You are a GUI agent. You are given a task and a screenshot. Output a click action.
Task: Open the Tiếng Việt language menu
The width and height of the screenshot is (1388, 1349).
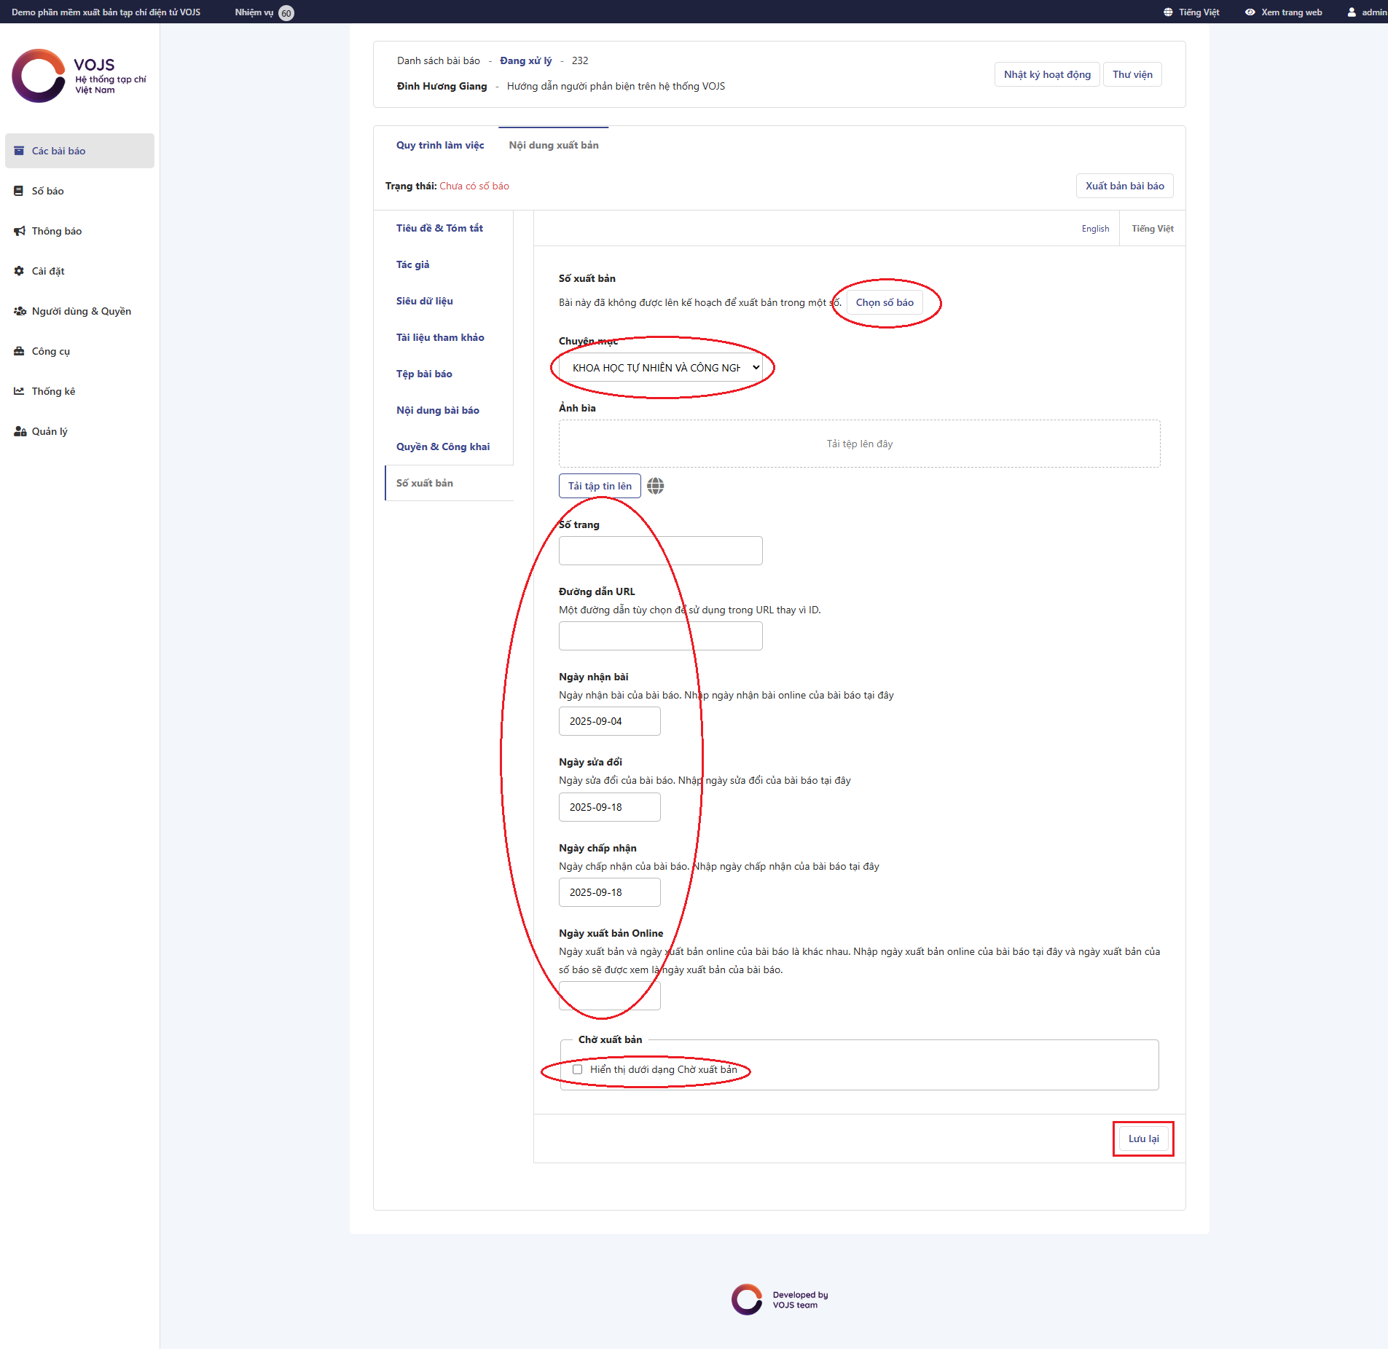tap(1191, 12)
